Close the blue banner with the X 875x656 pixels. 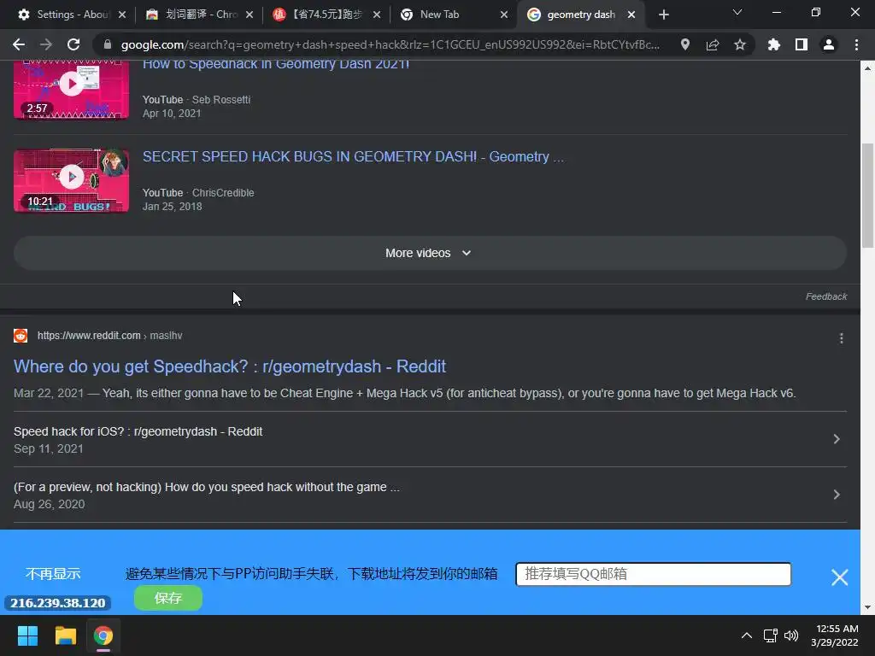click(x=839, y=577)
